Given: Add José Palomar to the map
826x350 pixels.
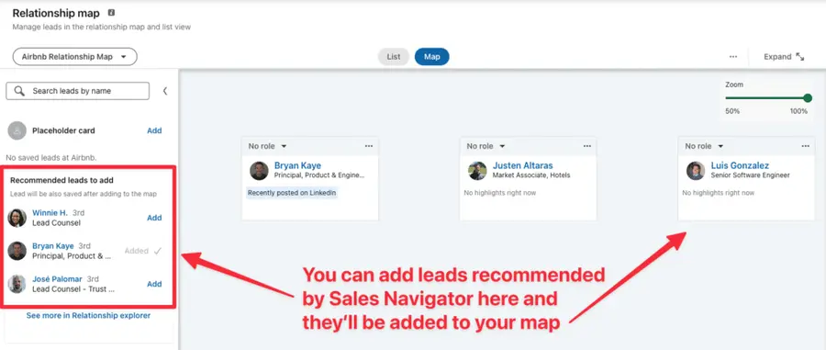Looking at the screenshot, I should pyautogui.click(x=154, y=284).
